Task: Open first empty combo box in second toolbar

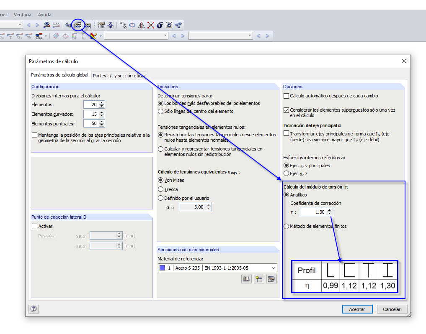Action: (x=136, y=36)
